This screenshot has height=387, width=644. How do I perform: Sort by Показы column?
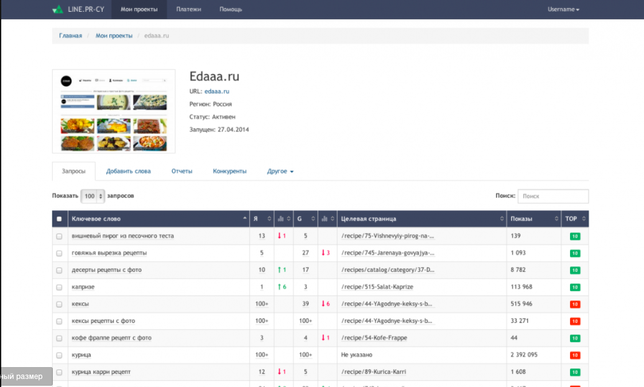[534, 219]
